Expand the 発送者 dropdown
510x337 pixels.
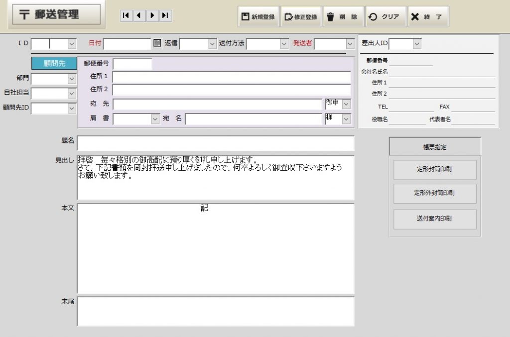click(350, 44)
